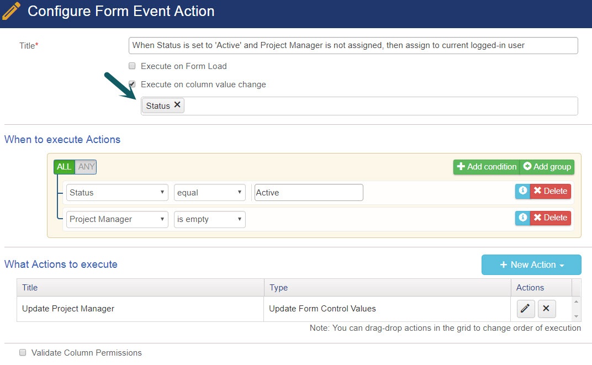The width and height of the screenshot is (592, 365).
Task: Click Add condition button
Action: 487,167
